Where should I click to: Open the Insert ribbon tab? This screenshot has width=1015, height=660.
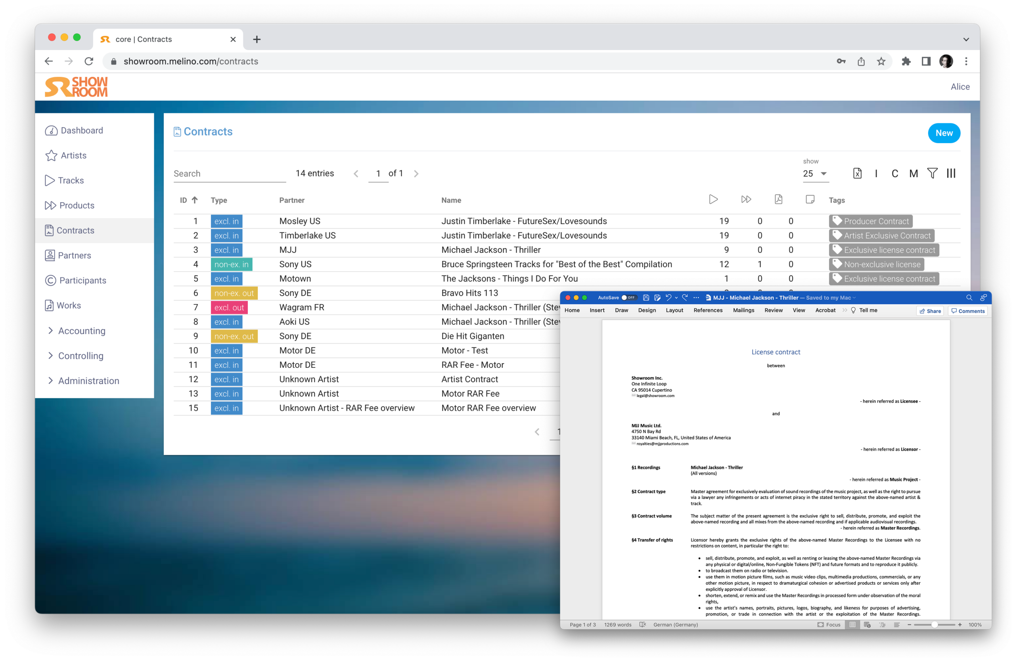point(597,310)
